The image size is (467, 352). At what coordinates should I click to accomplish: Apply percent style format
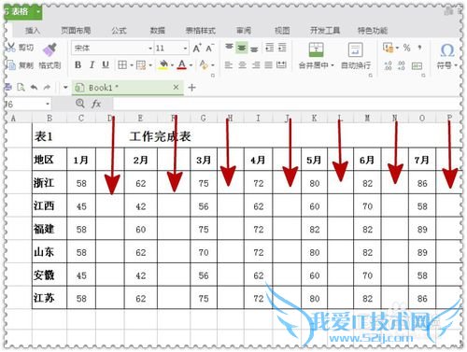coord(406,48)
